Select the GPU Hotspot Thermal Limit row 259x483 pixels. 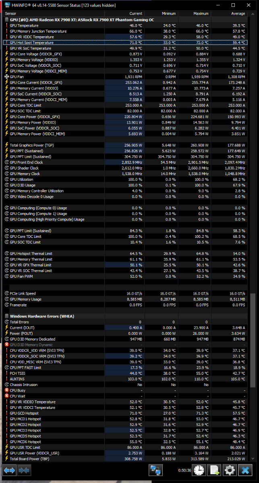pyautogui.click(x=126, y=254)
